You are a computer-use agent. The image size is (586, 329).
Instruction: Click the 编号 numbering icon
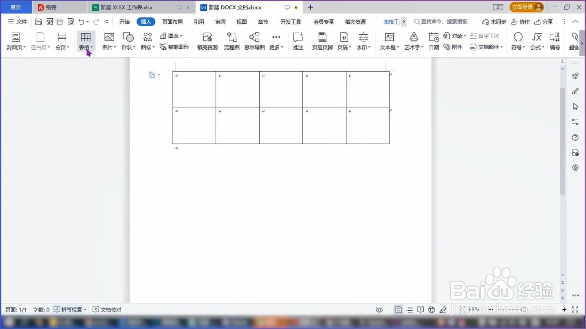click(x=555, y=37)
